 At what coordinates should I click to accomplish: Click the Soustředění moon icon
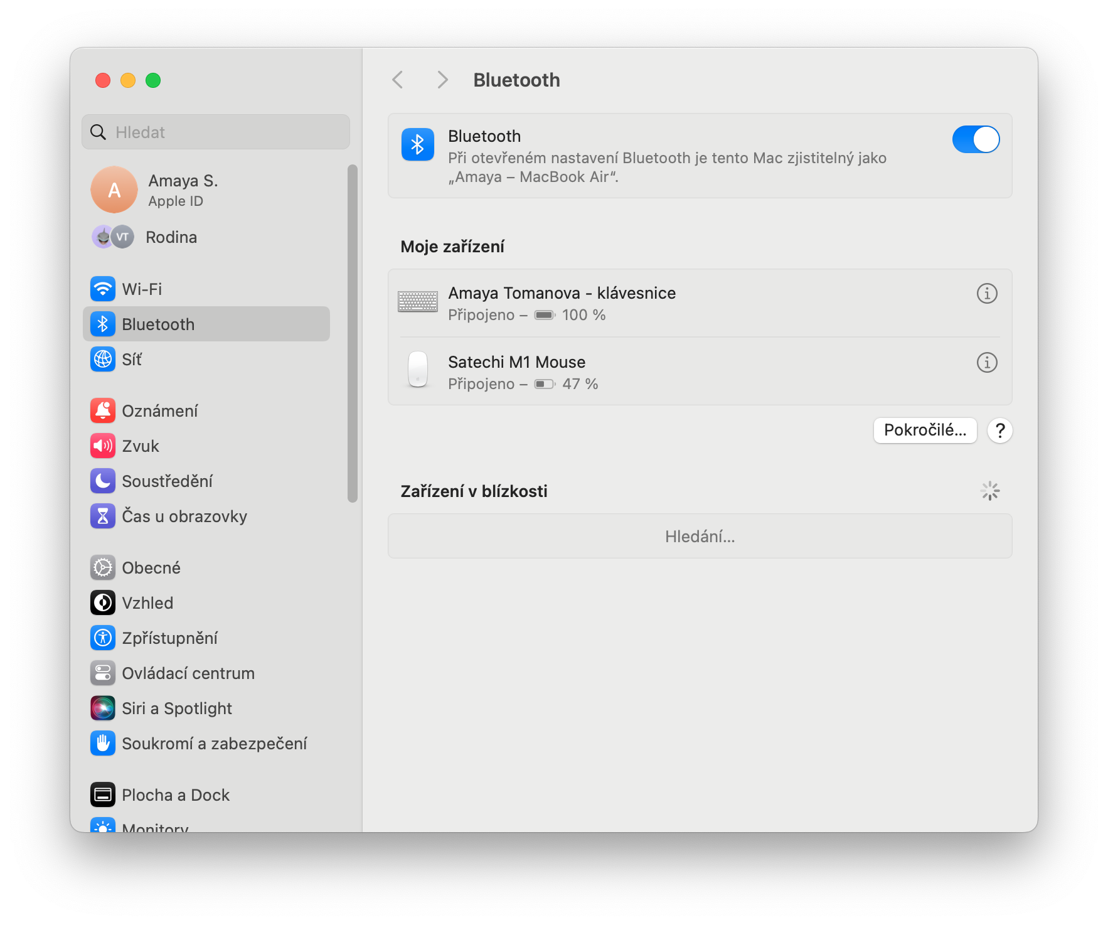[x=103, y=481]
